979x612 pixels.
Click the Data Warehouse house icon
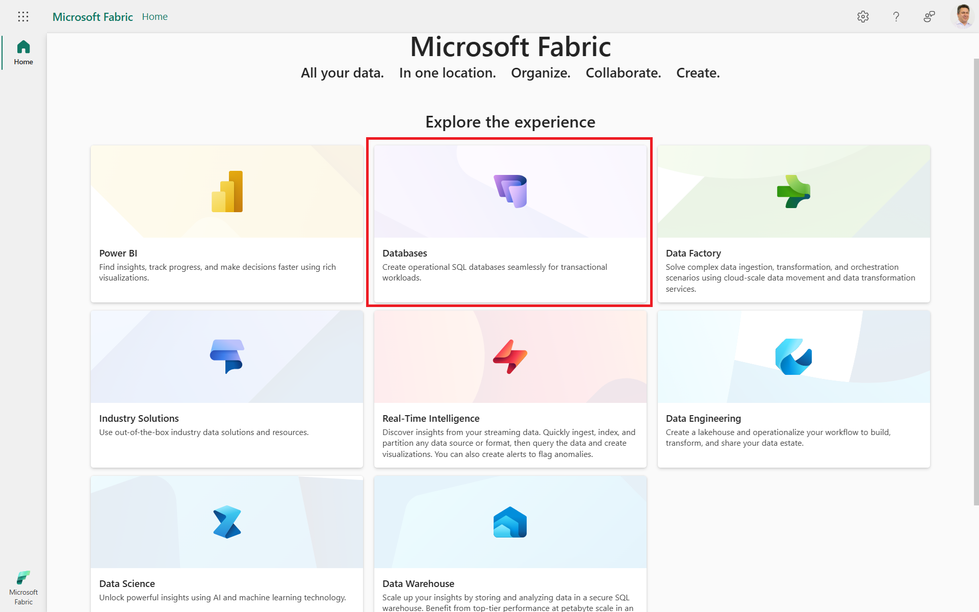[509, 521]
